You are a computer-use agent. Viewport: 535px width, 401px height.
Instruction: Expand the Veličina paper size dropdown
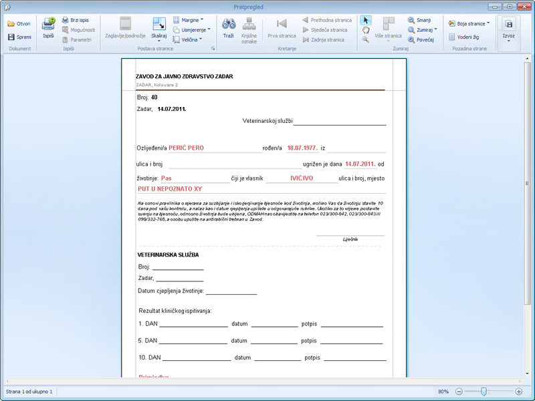pyautogui.click(x=188, y=39)
